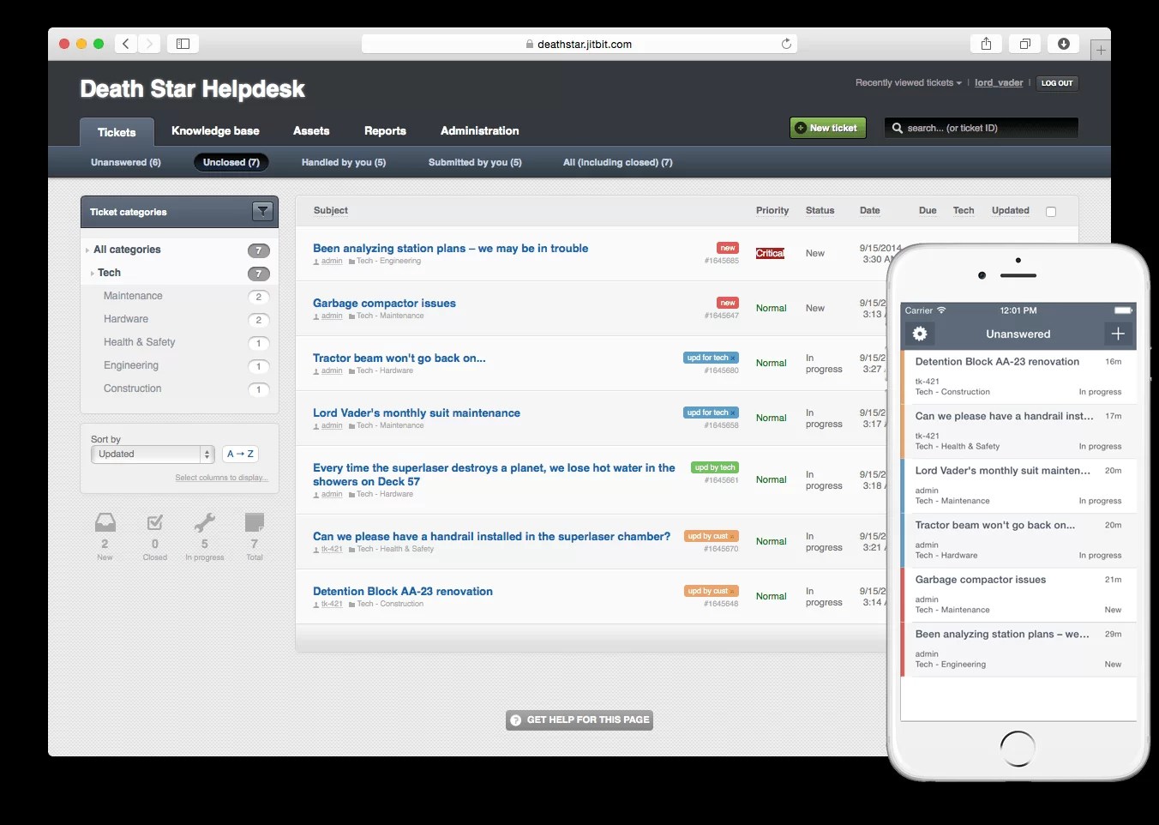The image size is (1159, 825).
Task: Toggle the select-all checkbox in the ticket list header
Action: (x=1051, y=210)
